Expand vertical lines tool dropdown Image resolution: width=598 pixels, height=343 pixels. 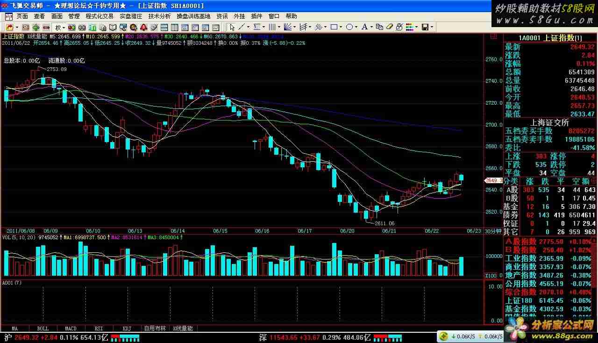click(279, 27)
